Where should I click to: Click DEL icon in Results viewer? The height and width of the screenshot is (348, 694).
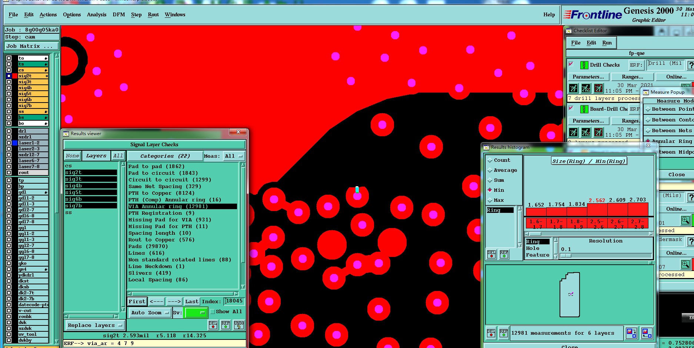click(213, 325)
